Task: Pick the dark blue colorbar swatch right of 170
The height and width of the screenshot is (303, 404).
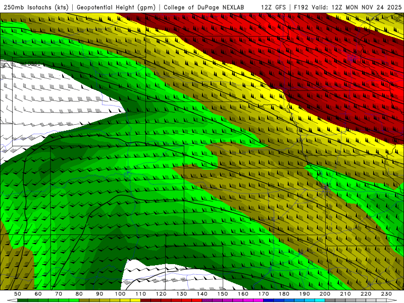Action: (x=269, y=300)
